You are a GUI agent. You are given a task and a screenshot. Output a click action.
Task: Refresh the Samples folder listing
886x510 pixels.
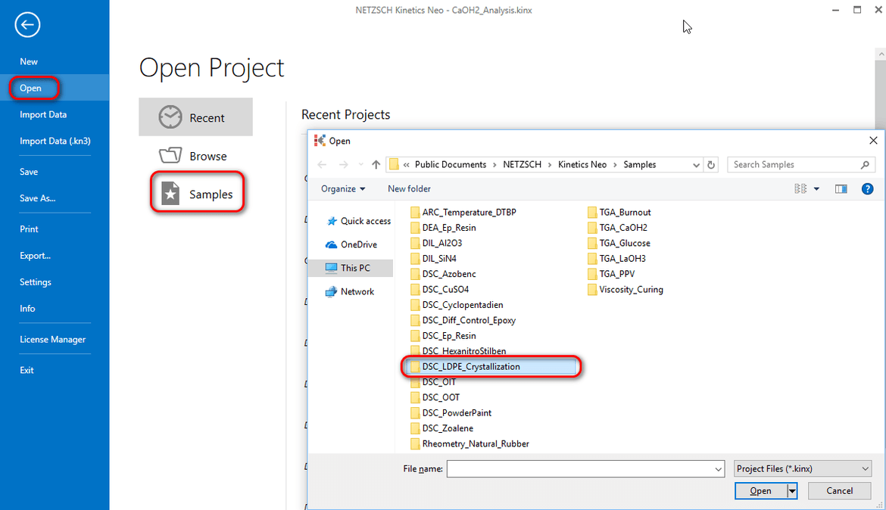[711, 165]
